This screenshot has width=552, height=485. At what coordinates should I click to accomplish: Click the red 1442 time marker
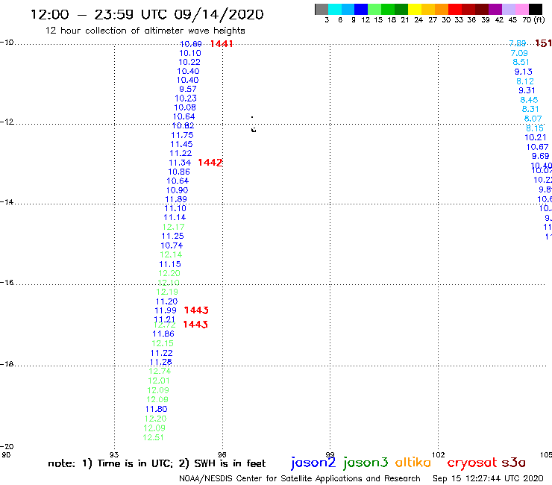(210, 163)
